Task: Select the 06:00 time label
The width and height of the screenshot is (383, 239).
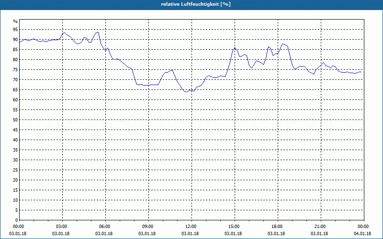Action: click(105, 227)
